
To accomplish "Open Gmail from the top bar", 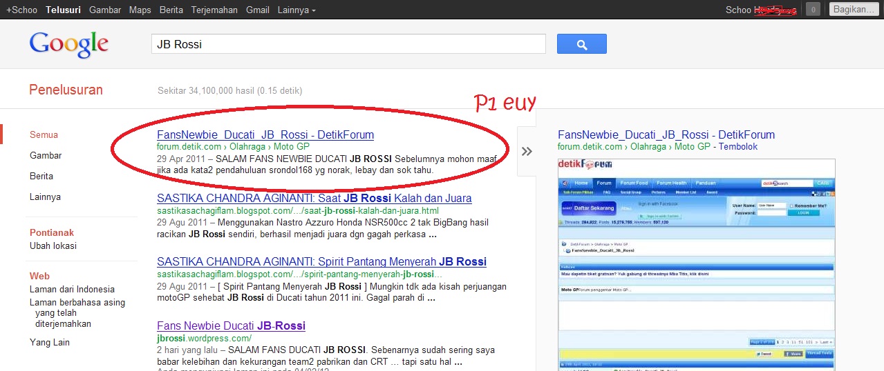I will (x=258, y=10).
